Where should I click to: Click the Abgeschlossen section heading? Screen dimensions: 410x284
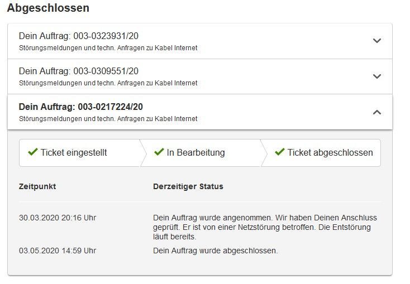point(48,8)
